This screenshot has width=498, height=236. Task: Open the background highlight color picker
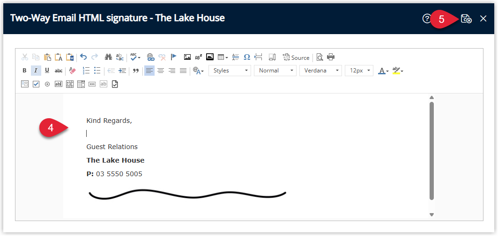tap(398, 71)
